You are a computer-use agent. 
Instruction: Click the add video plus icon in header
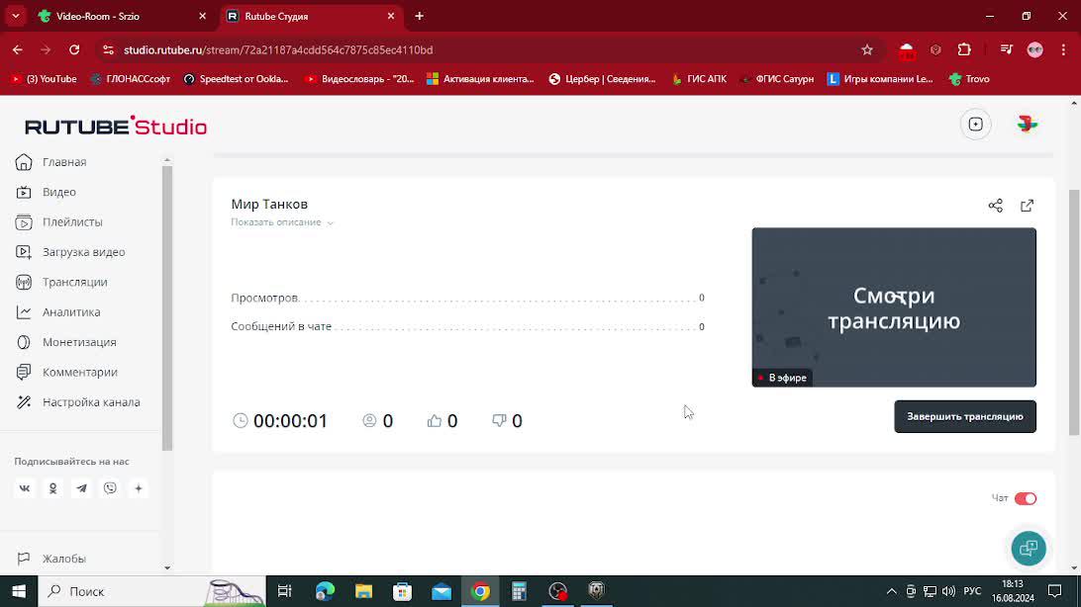pyautogui.click(x=975, y=125)
